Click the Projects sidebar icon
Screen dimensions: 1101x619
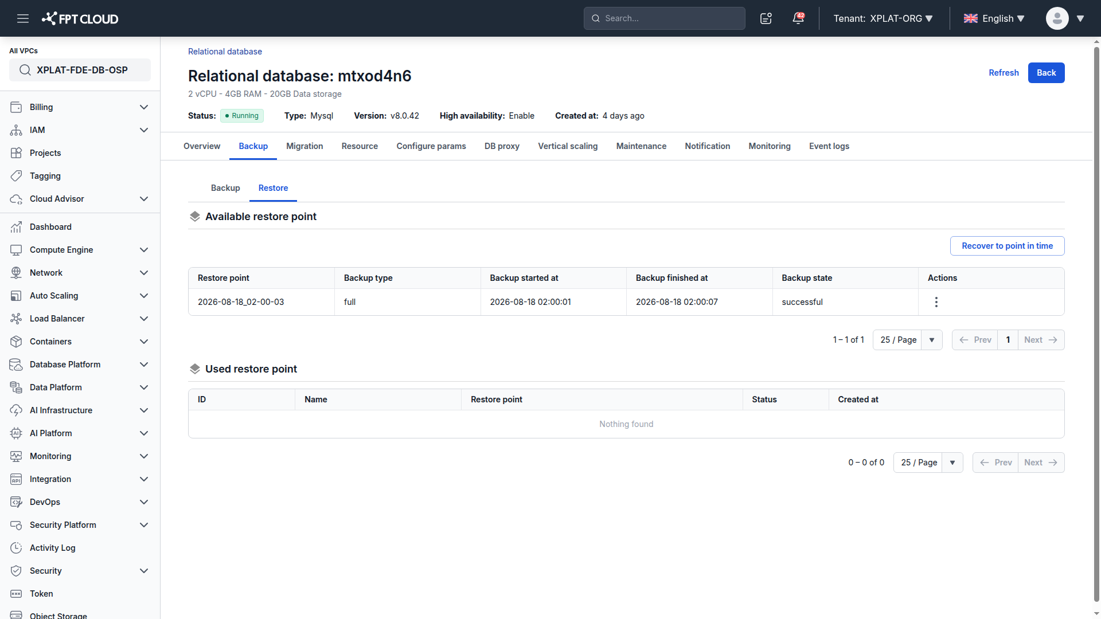pyautogui.click(x=16, y=153)
